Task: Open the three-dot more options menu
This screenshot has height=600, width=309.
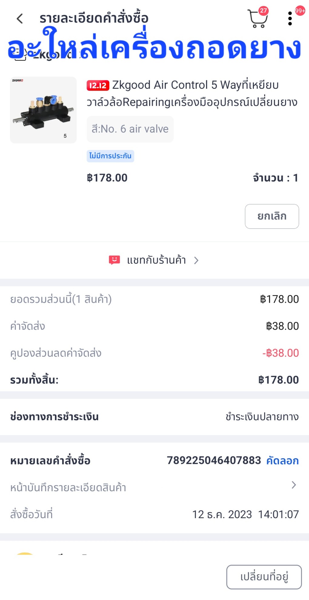Action: [x=290, y=19]
